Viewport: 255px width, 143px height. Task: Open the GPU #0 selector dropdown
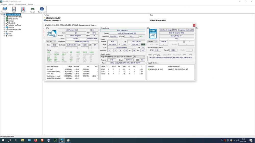tap(152, 42)
